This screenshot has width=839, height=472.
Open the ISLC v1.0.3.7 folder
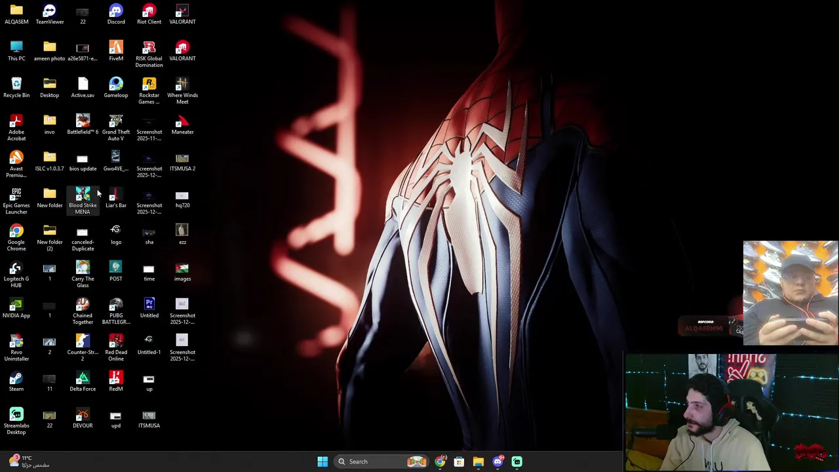click(x=50, y=161)
